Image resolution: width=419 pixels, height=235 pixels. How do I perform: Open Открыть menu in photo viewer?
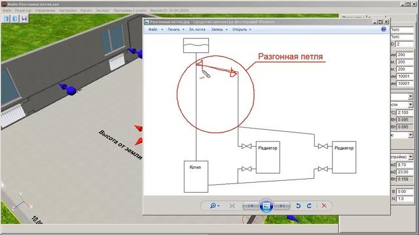pyautogui.click(x=242, y=29)
